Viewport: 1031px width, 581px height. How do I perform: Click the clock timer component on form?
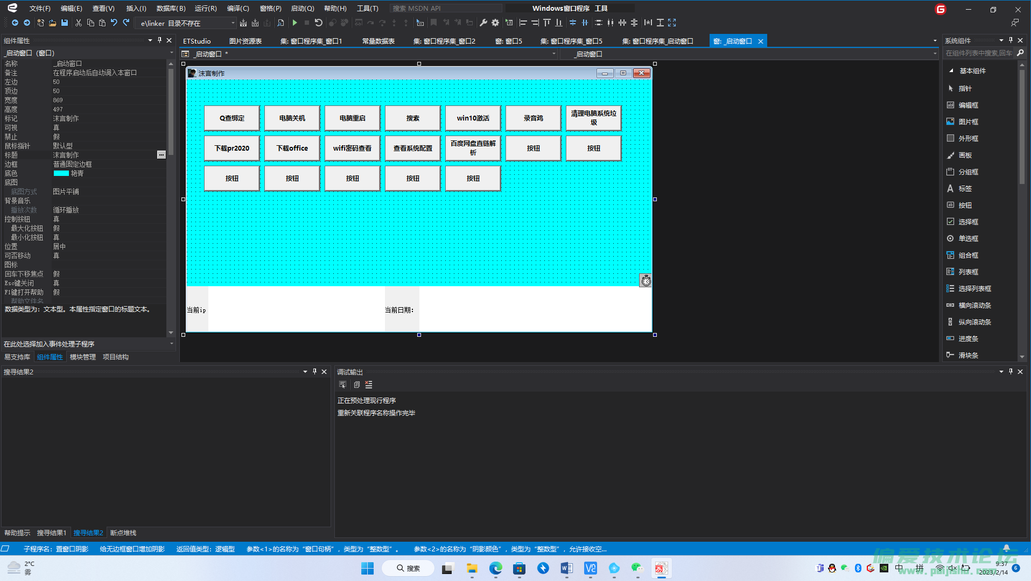646,280
